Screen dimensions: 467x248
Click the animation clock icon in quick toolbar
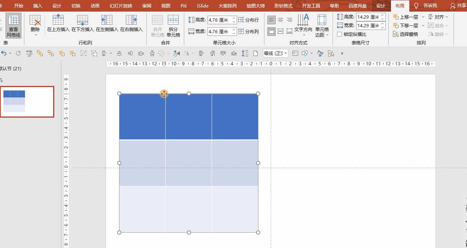click(176, 53)
